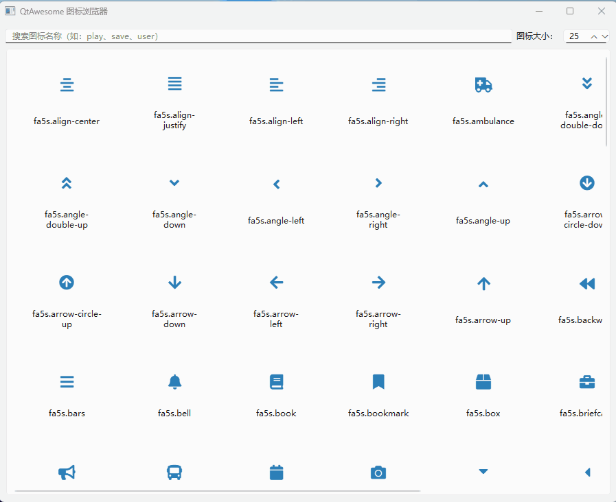Select the camera icon
This screenshot has height=502, width=616.
(x=378, y=473)
